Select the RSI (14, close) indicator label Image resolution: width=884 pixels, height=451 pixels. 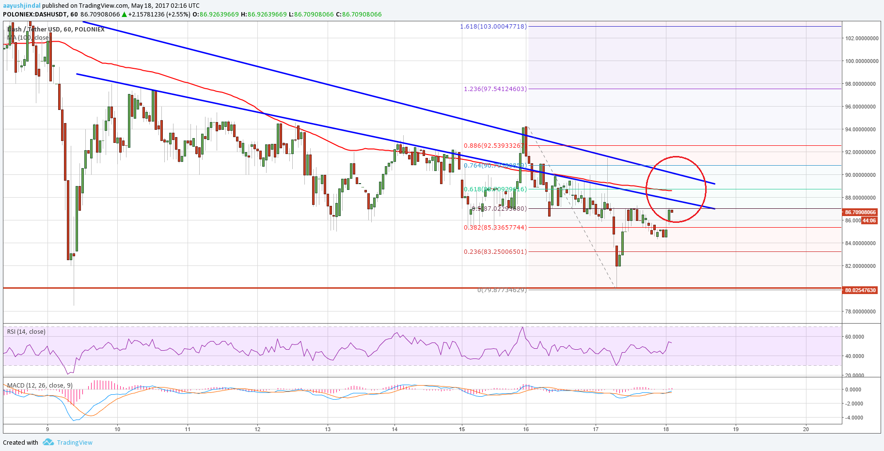[x=26, y=332]
